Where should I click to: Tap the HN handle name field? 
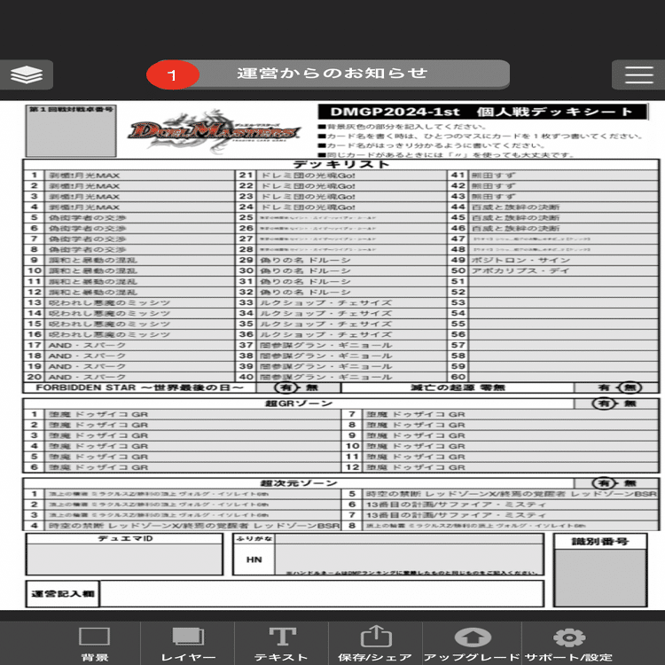[409, 559]
